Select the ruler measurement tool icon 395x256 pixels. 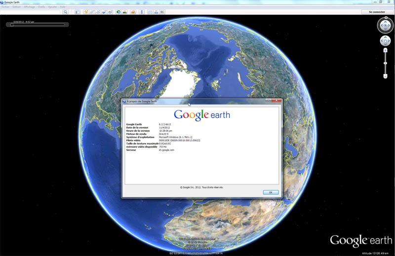(142, 12)
